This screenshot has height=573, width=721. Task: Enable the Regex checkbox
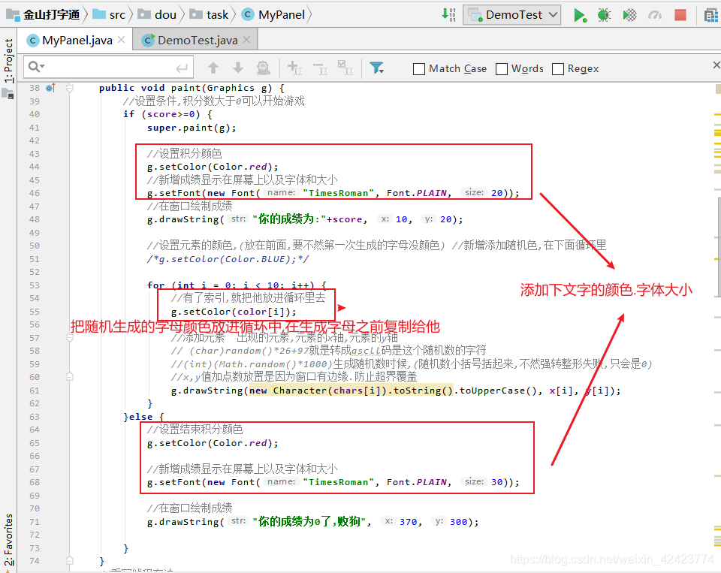(558, 69)
